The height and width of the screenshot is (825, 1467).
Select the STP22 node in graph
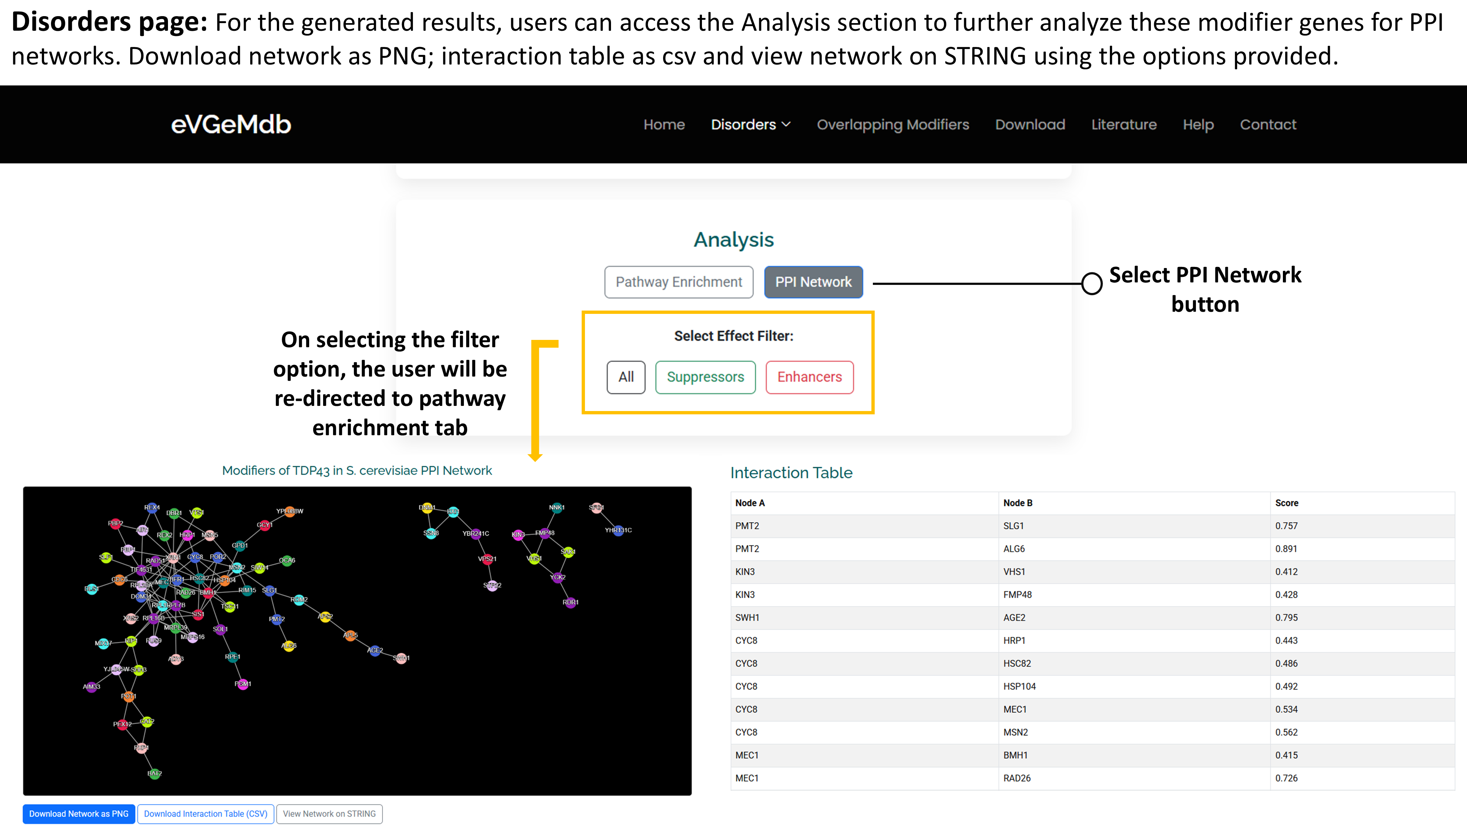pyautogui.click(x=492, y=585)
